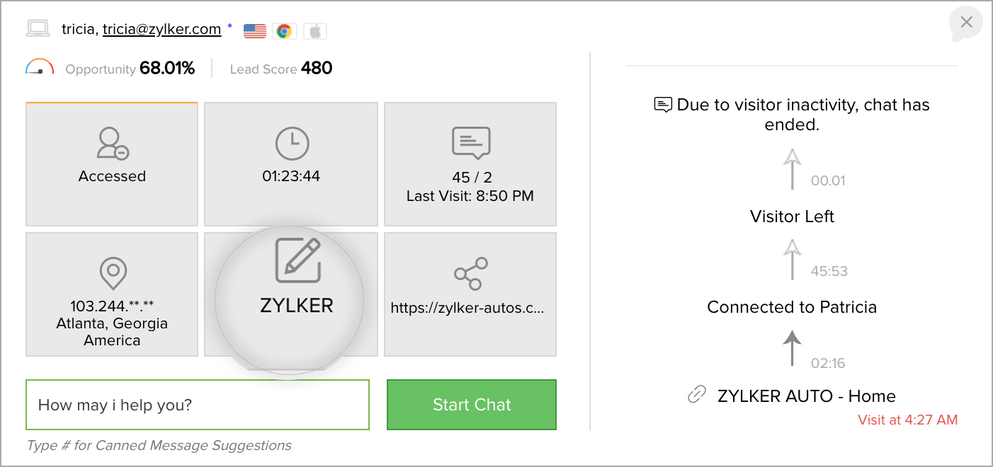
Task: Close the visitor details popup
Action: coord(966,23)
